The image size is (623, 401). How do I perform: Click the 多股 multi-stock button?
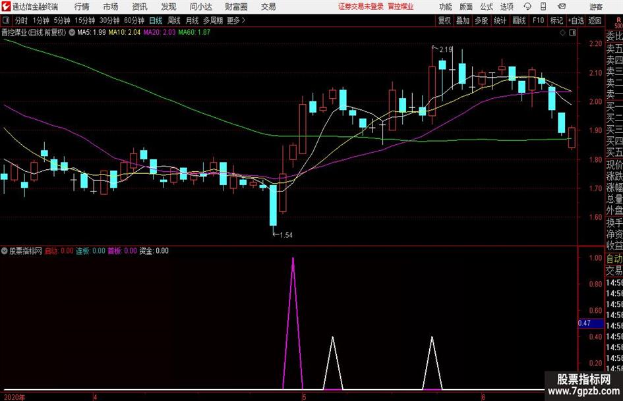point(481,20)
